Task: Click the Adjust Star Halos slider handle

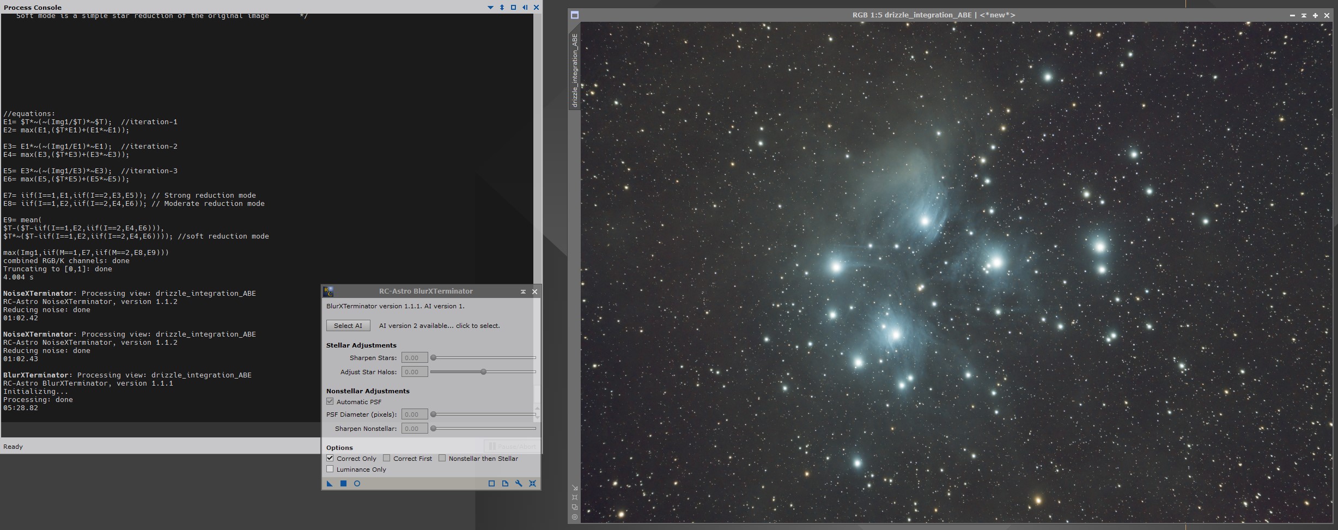Action: (x=483, y=371)
